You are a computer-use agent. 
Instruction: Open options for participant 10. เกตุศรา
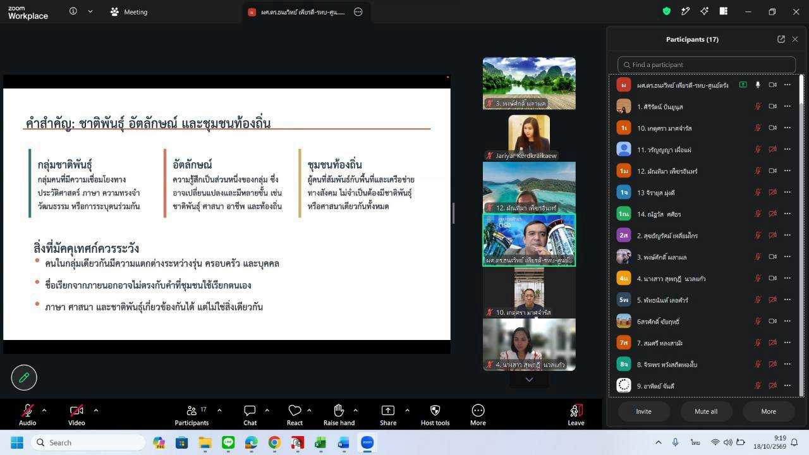tap(788, 128)
